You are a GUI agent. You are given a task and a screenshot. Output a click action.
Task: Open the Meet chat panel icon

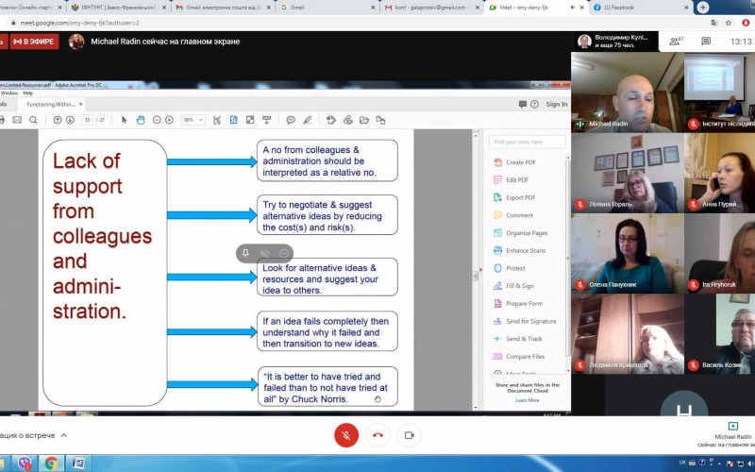(x=706, y=42)
